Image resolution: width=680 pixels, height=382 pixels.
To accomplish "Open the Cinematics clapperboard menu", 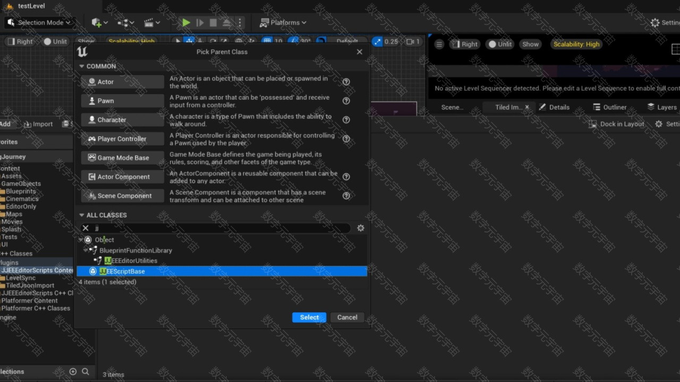I will tap(152, 22).
